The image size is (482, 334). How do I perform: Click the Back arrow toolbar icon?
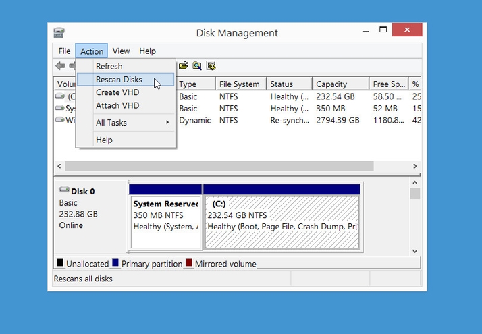[x=60, y=66]
